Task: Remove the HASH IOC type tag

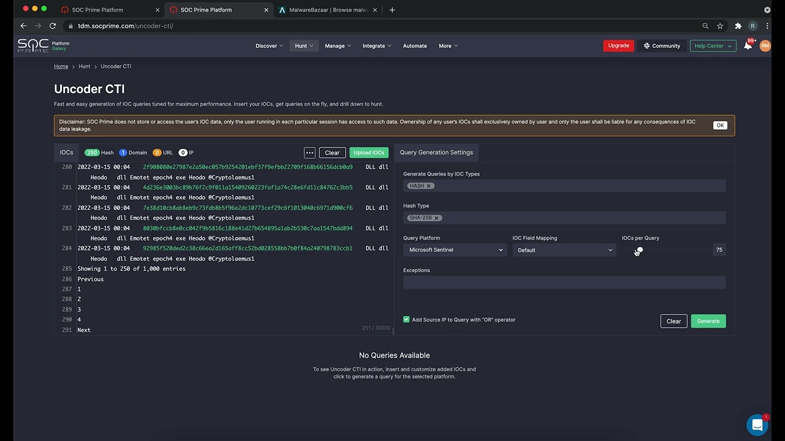Action: pyautogui.click(x=429, y=186)
